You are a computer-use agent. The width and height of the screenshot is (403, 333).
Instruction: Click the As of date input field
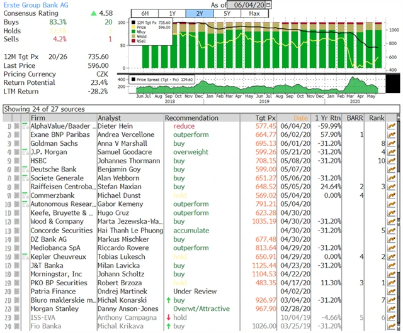[x=246, y=4]
